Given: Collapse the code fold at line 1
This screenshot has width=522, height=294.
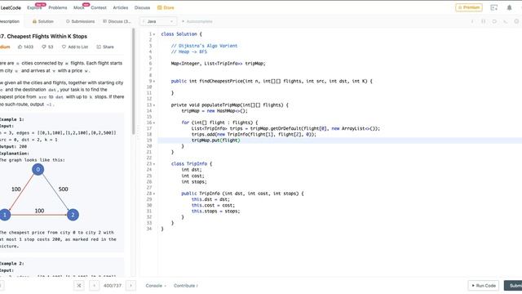Looking at the screenshot, I should click(154, 34).
